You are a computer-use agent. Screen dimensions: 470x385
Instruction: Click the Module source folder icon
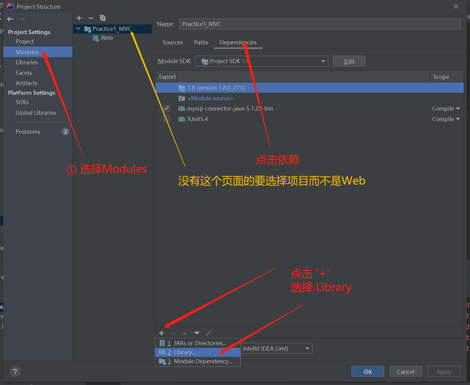(181, 98)
